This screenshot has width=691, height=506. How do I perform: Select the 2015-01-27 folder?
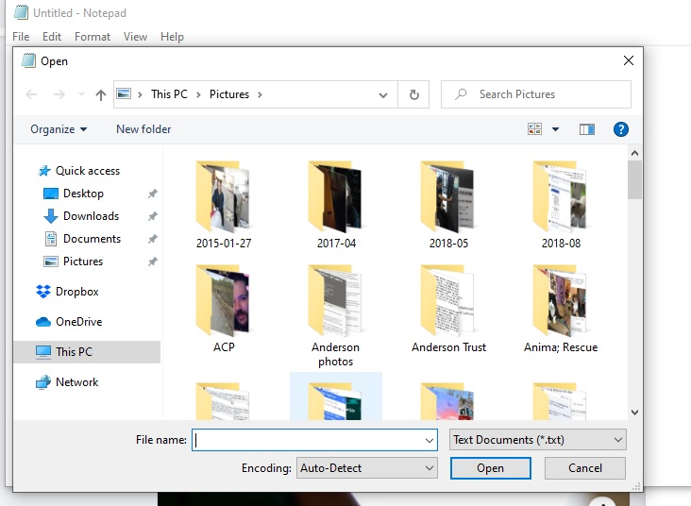point(224,206)
